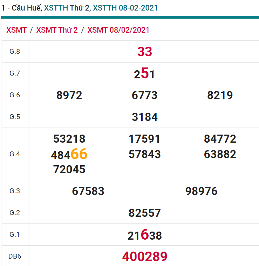Image resolution: width=259 pixels, height=266 pixels.
Task: Select the G.7 result 251
Action: (x=144, y=74)
